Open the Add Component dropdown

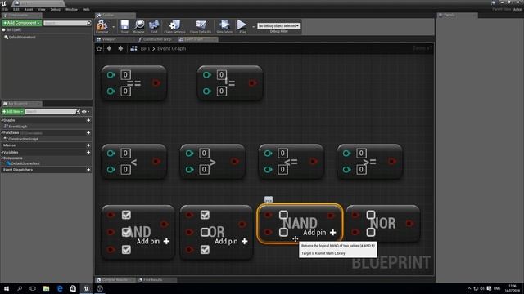(x=21, y=23)
